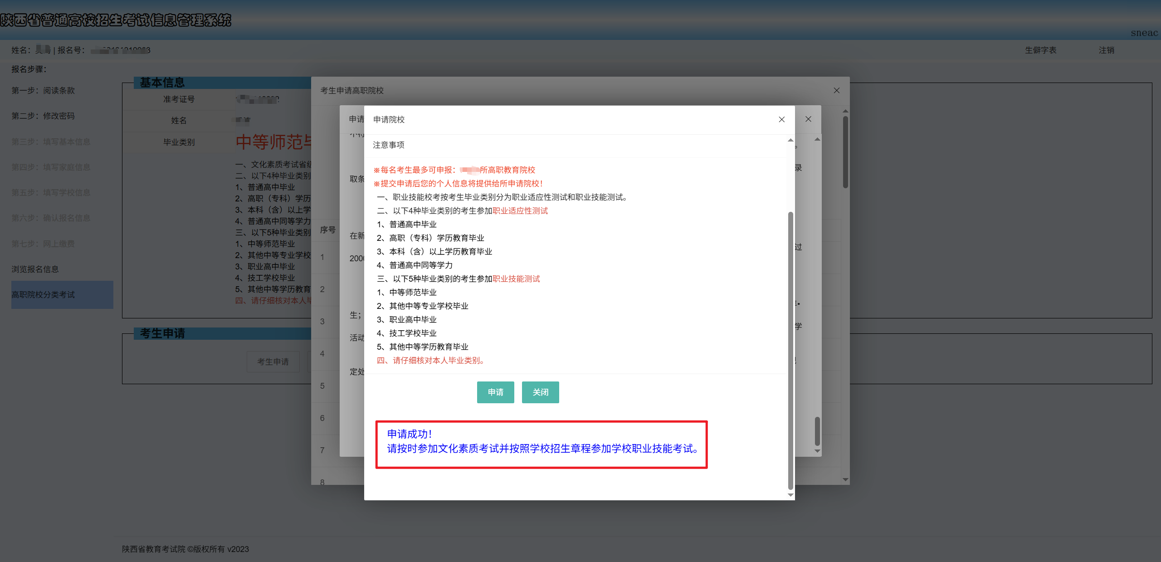This screenshot has width=1161, height=562.
Task: Select 第七步：网上缴费 step
Action: [x=43, y=244]
